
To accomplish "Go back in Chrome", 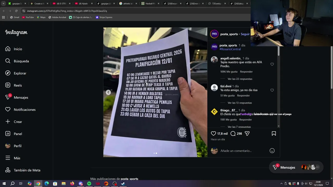I will click(4, 11).
